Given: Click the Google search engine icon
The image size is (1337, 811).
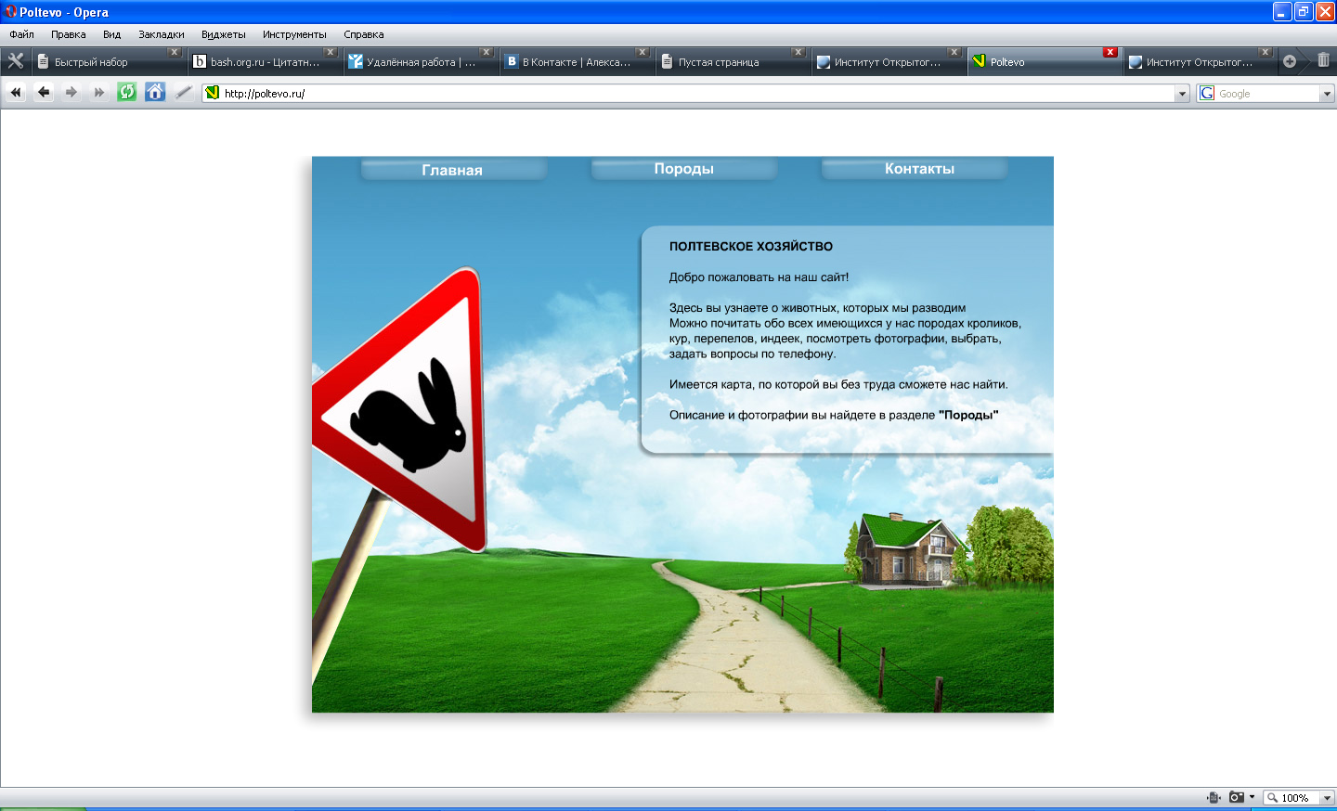Looking at the screenshot, I should pos(1207,93).
